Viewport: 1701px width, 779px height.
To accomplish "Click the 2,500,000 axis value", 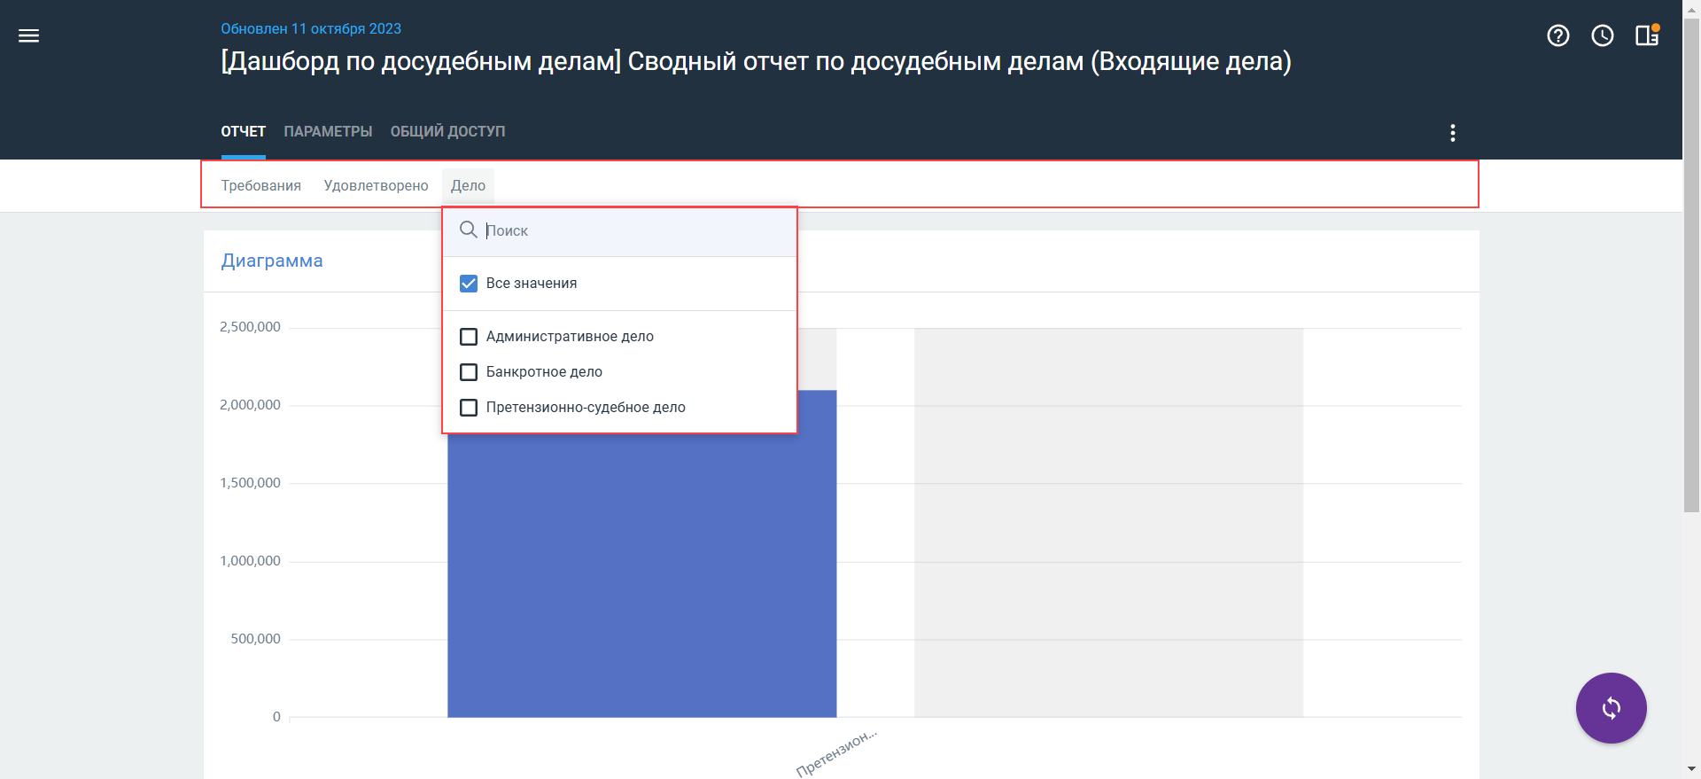I will click(250, 327).
